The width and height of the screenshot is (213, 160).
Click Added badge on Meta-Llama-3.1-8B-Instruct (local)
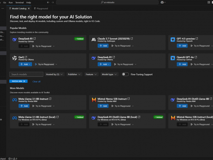(79, 117)
